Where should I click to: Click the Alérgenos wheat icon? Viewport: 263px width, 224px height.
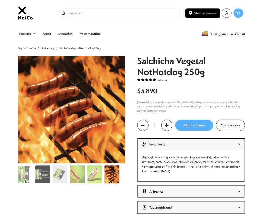click(144, 191)
